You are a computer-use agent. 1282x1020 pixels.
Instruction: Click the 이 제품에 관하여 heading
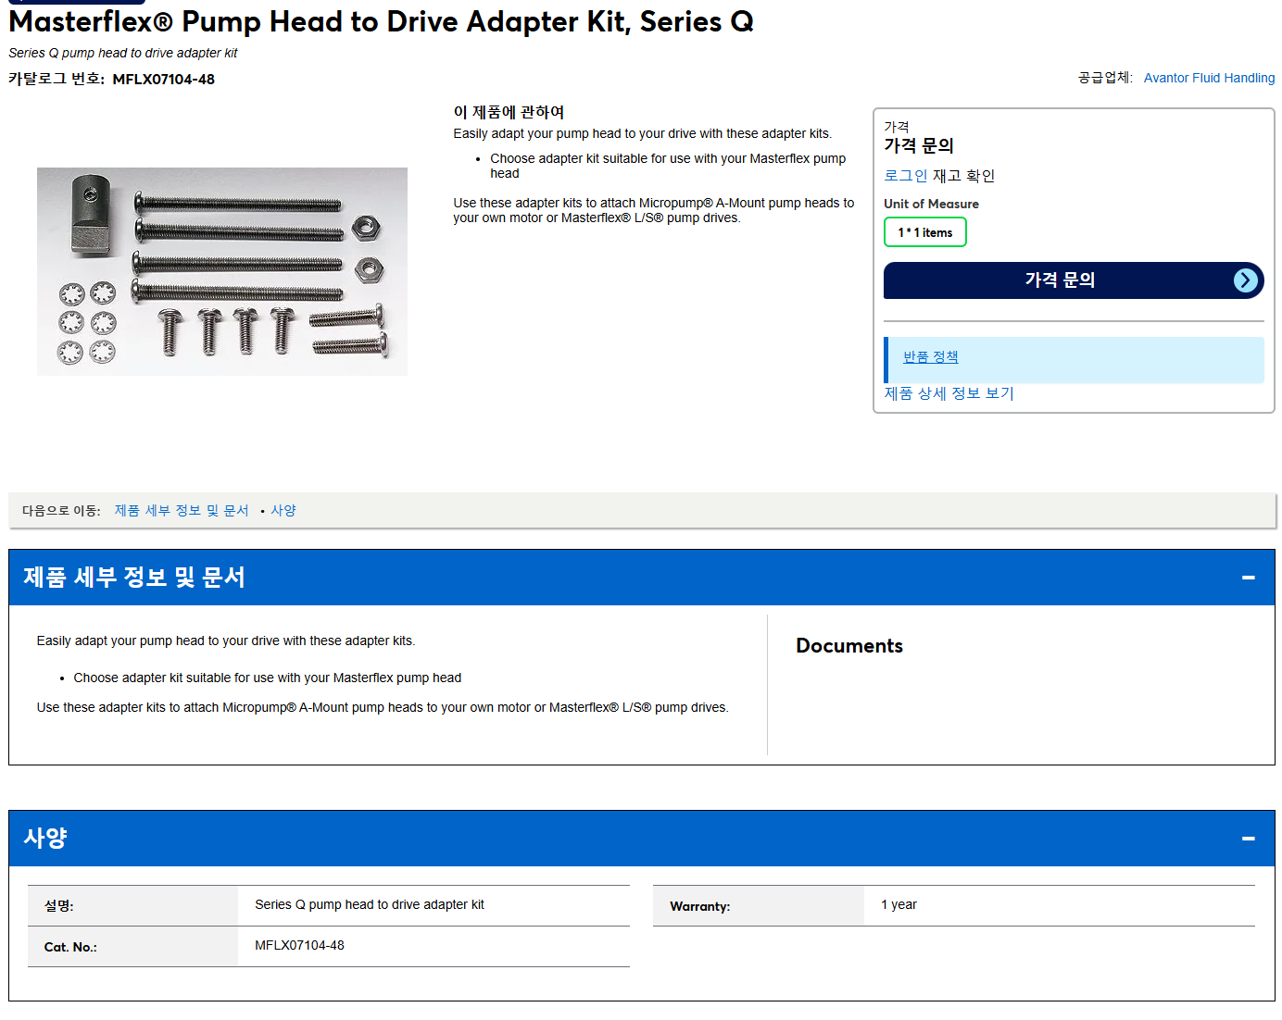click(509, 112)
